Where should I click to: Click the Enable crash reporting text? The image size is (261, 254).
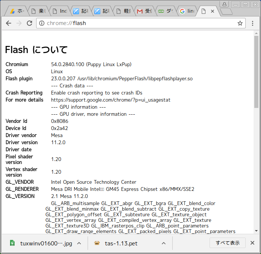tap(97, 93)
